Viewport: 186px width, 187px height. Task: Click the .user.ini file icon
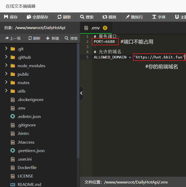13,159
